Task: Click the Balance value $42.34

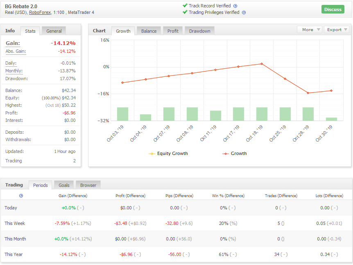Action: pyautogui.click(x=69, y=90)
